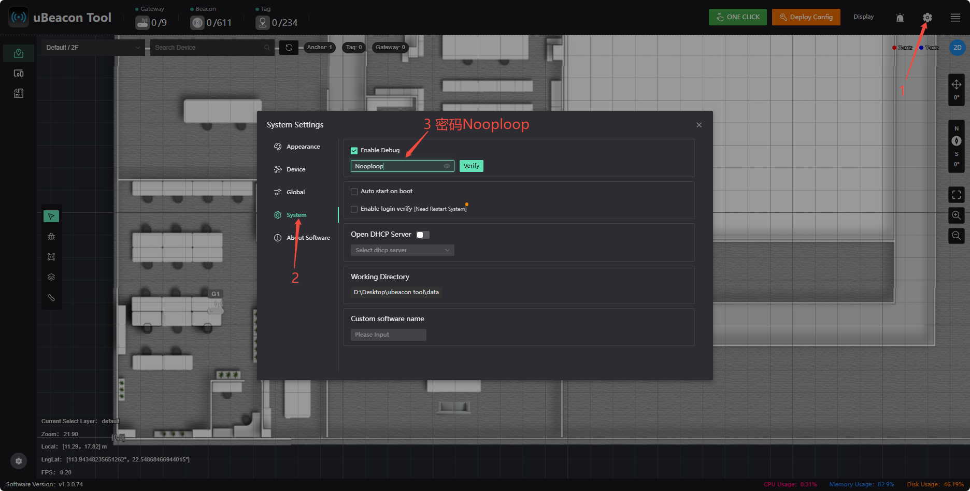
Task: Open the layers tool
Action: pos(51,277)
